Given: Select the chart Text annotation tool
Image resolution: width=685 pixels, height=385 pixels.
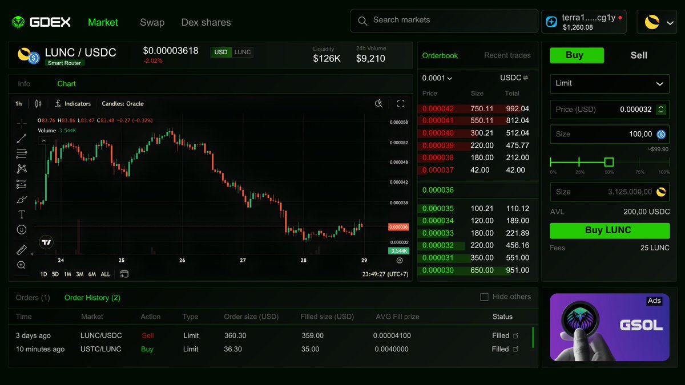Looking at the screenshot, I should (x=21, y=214).
